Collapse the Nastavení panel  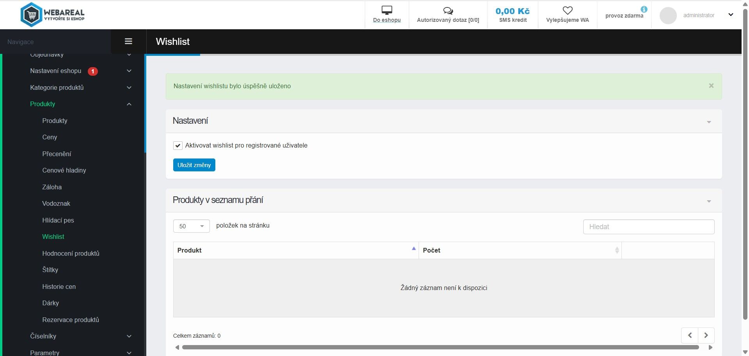coord(709,122)
